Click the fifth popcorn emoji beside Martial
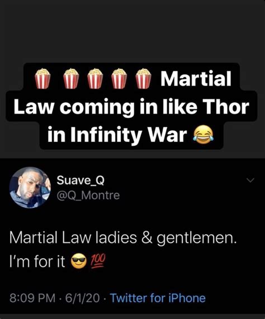The height and width of the screenshot is (319, 265). [144, 79]
